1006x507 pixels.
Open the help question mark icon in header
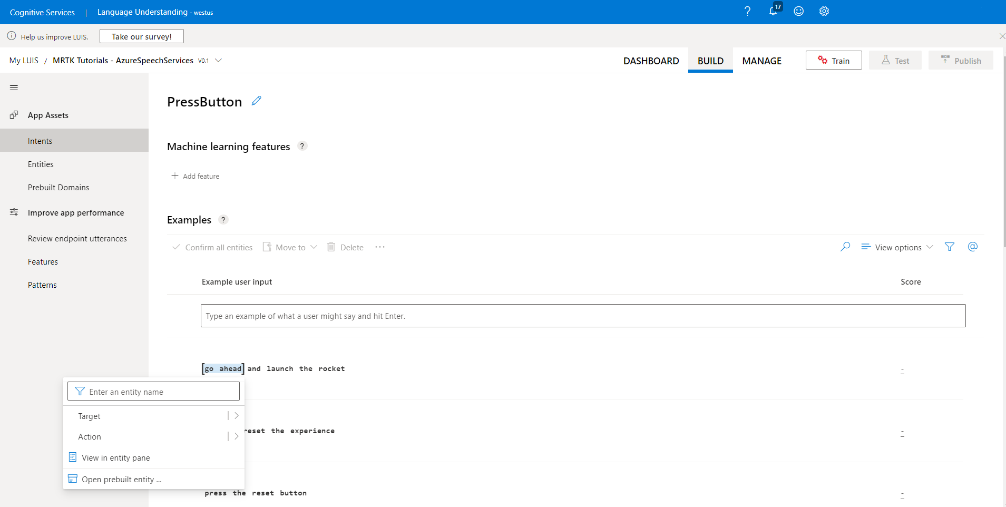(747, 11)
